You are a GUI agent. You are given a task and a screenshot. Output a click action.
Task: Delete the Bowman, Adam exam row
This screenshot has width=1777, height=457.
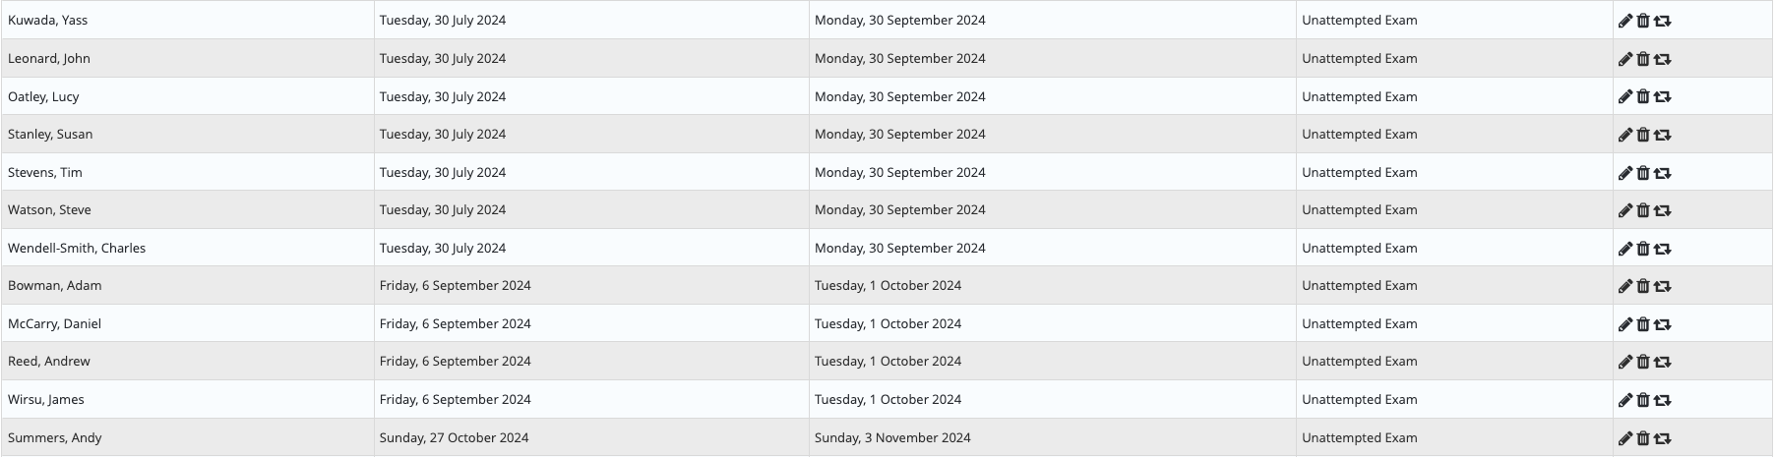1643,286
